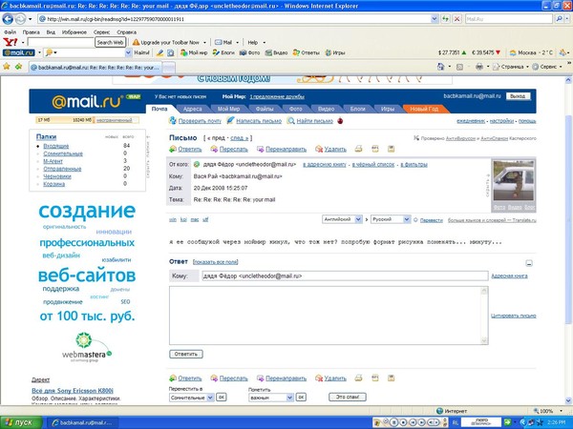Click in the reply message text area

(x=326, y=316)
